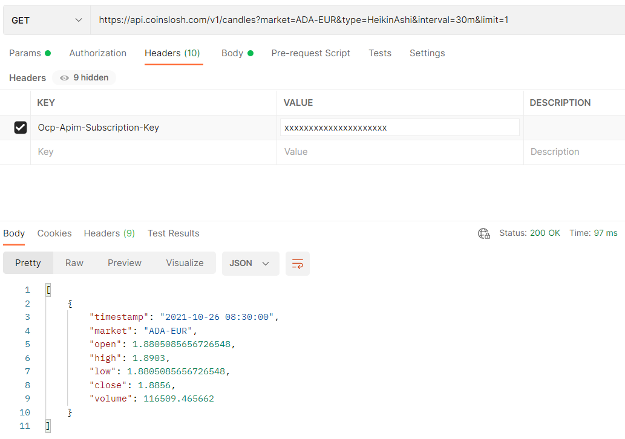Click the high value 1.8903

[149, 358]
